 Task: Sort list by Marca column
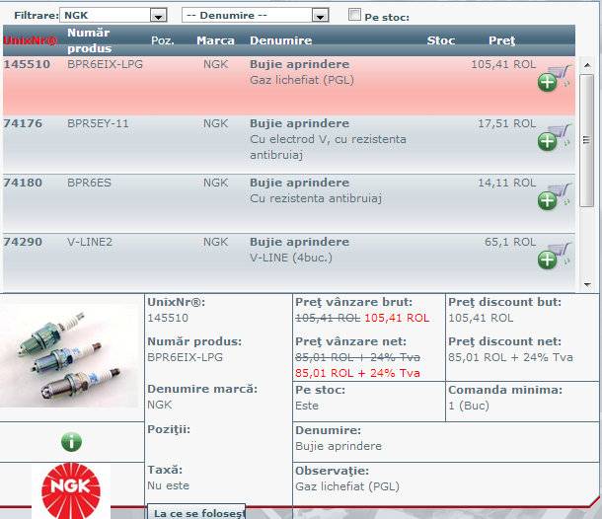click(x=215, y=40)
